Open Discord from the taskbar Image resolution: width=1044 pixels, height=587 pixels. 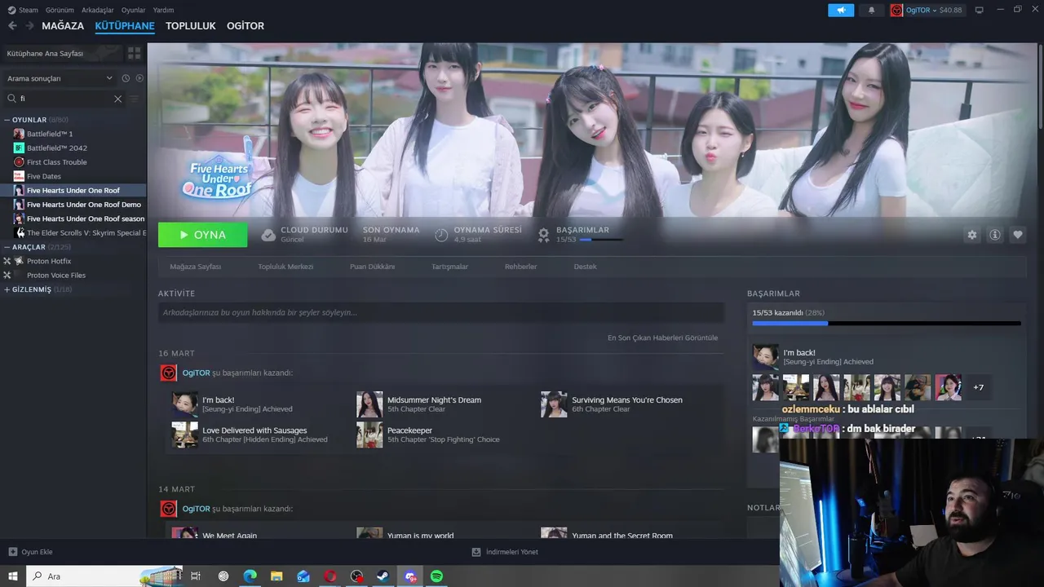tap(410, 576)
